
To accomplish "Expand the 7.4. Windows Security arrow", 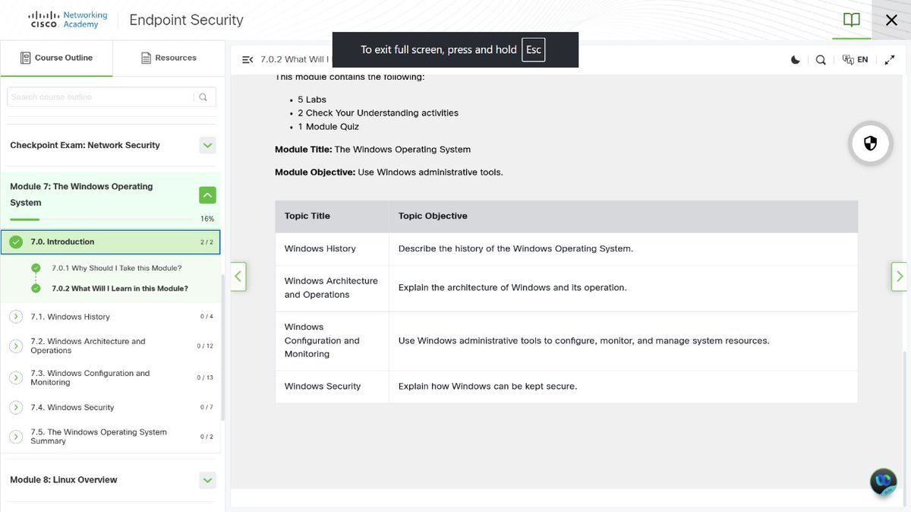I will click(x=16, y=407).
